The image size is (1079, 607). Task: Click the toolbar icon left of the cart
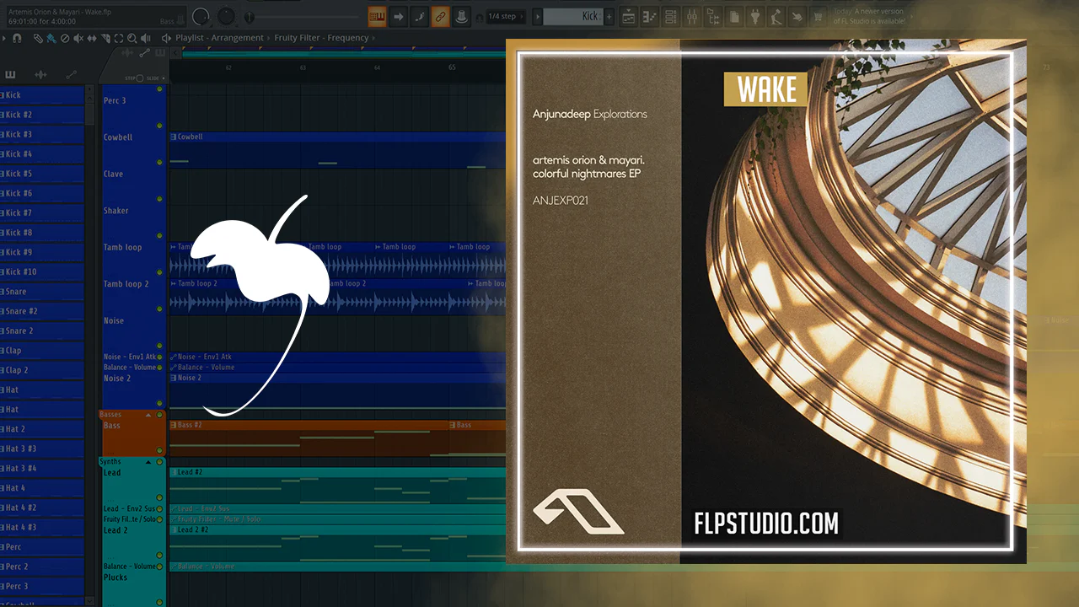797,16
